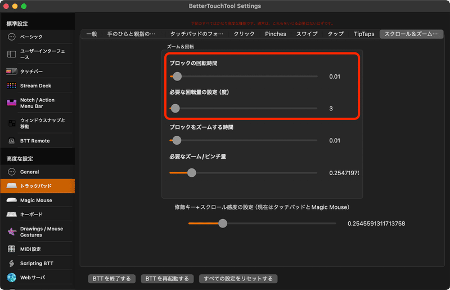Image resolution: width=450 pixels, height=290 pixels.
Task: Click the 必要な回転量の設定 (度) slider knob
Action: [x=175, y=108]
